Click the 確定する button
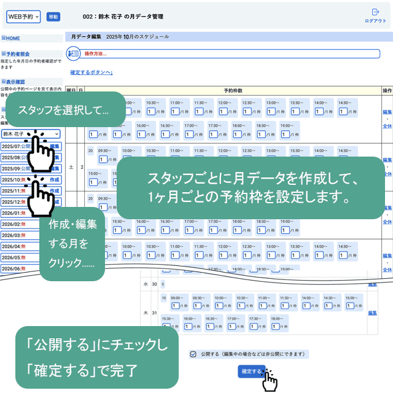 point(251,371)
